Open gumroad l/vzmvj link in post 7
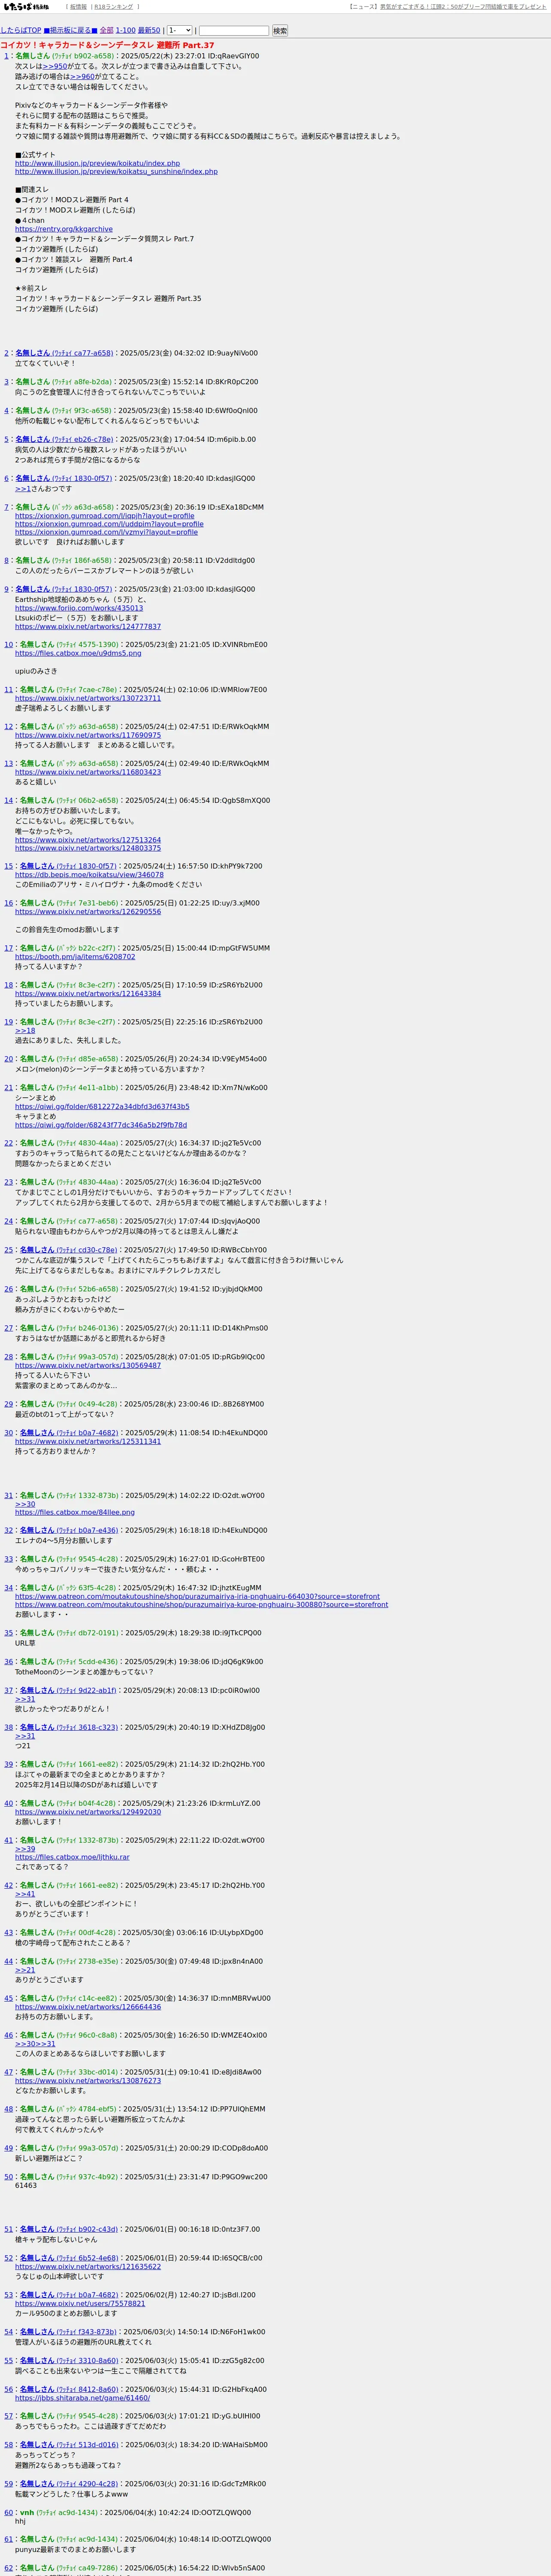This screenshot has width=551, height=2576. click(x=106, y=532)
